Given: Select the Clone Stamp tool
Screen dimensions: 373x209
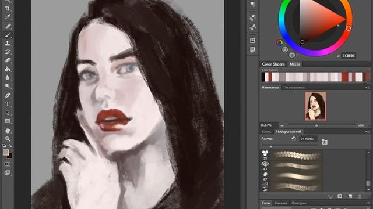Looking at the screenshot, I should 8,43.
